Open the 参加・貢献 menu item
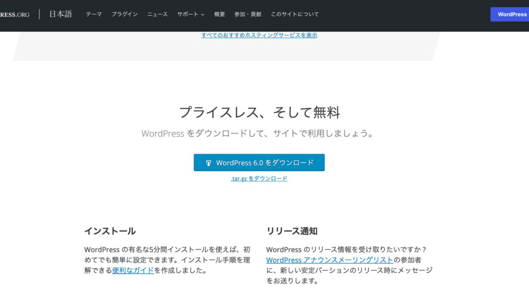This screenshot has height=297, width=529. pos(248,14)
